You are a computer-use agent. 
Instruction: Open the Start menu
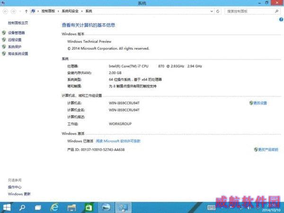tap(7, 208)
